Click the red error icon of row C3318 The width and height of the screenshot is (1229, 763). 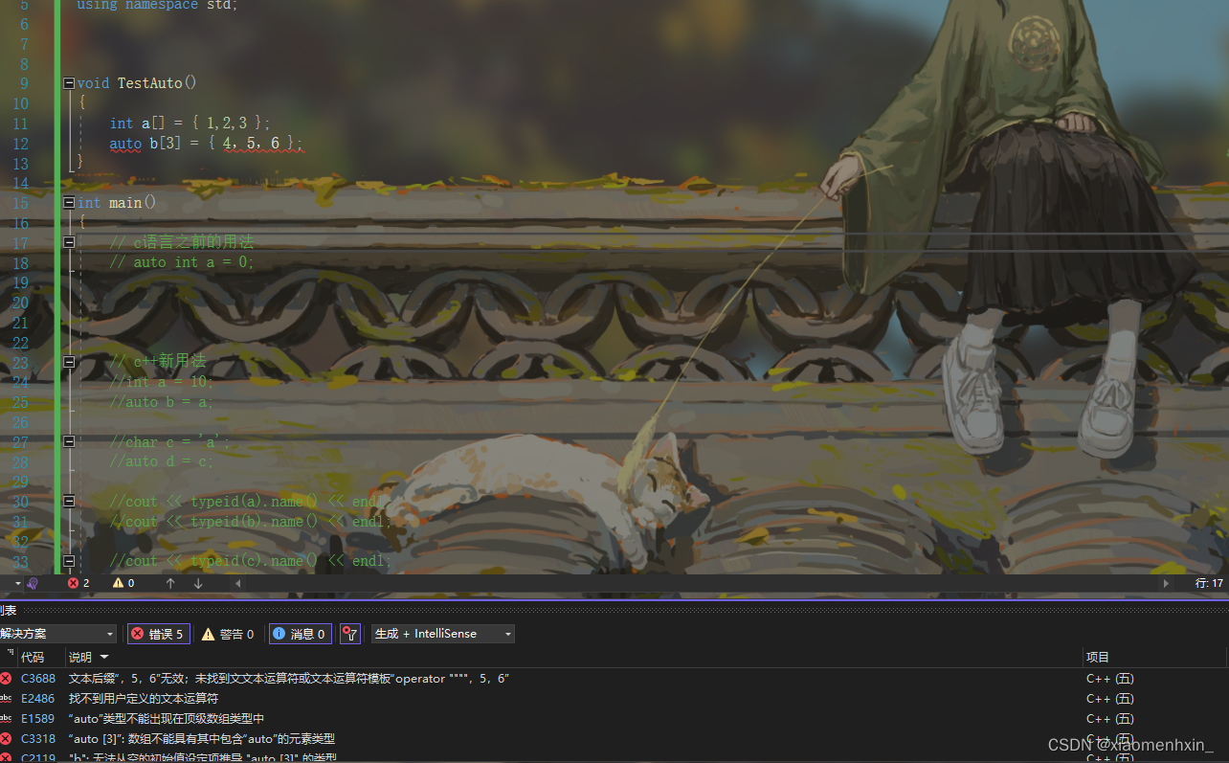tap(6, 739)
